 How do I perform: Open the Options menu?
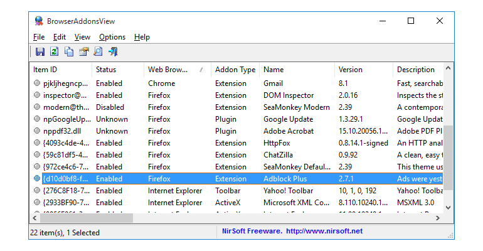point(112,37)
